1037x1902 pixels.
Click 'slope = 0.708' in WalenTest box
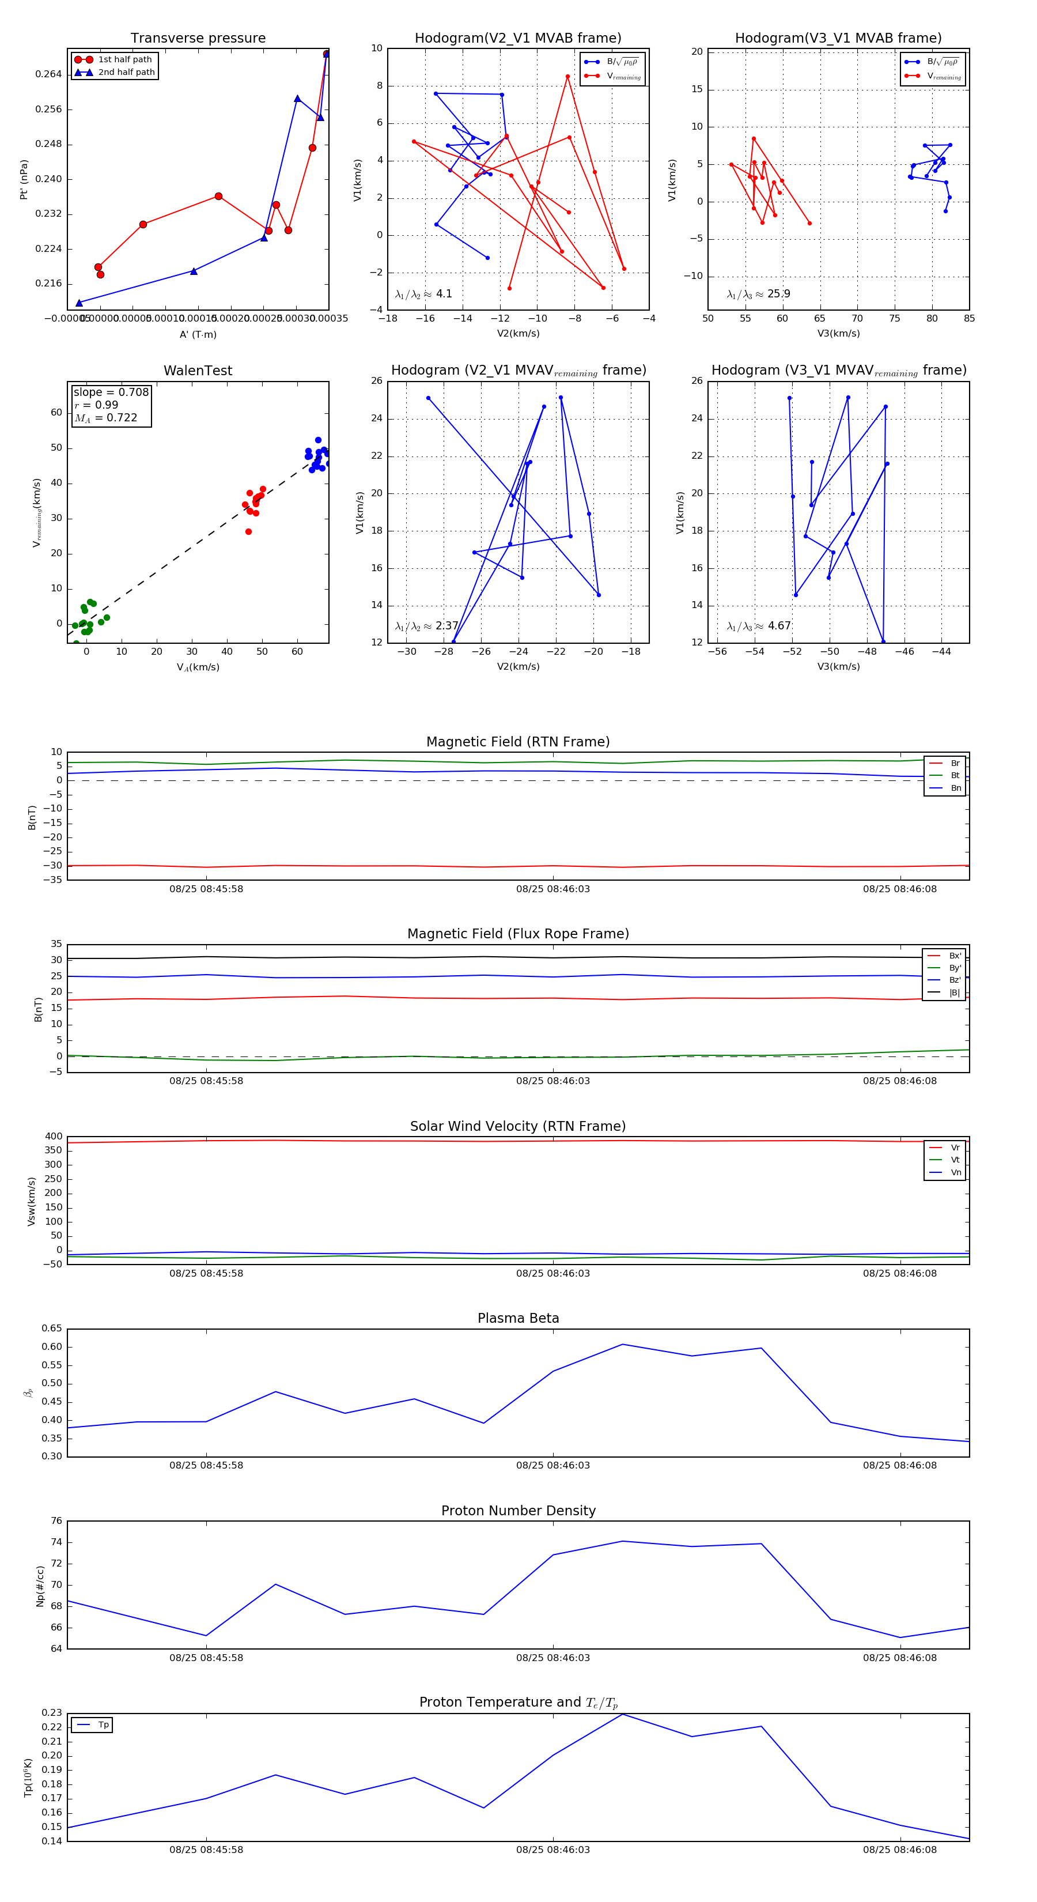[111, 392]
